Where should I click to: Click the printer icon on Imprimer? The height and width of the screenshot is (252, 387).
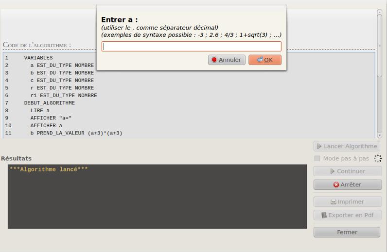(334, 202)
